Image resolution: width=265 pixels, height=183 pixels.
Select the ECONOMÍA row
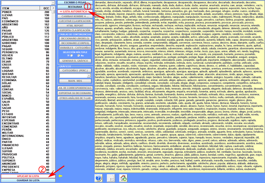coord(26,80)
